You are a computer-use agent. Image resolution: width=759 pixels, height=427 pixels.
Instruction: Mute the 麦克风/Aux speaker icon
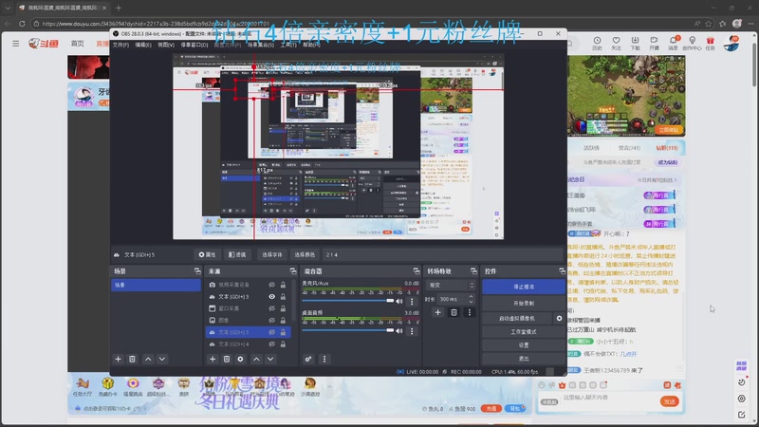pos(399,301)
